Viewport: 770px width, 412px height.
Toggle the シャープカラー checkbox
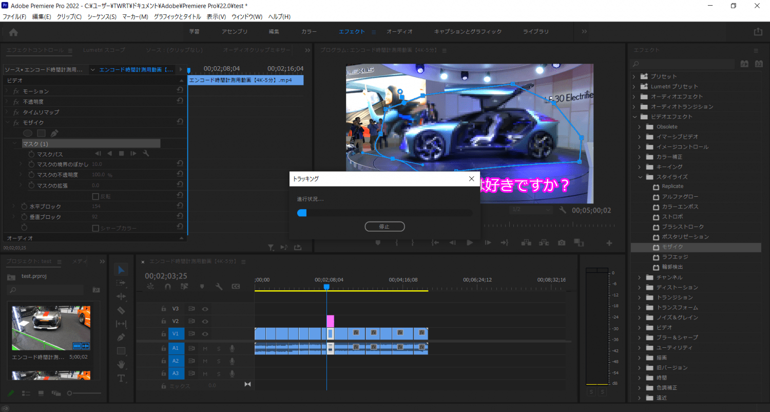95,228
